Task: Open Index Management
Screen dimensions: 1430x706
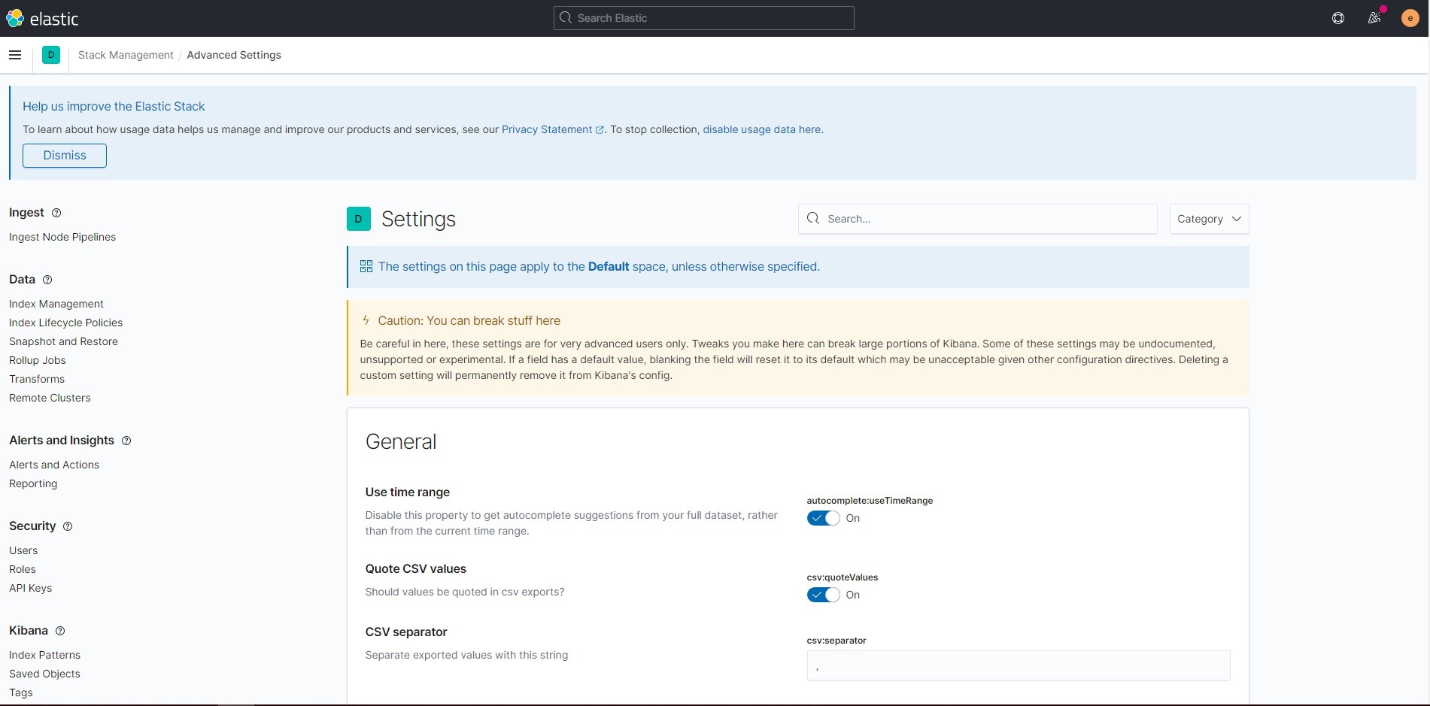Action: pyautogui.click(x=56, y=304)
